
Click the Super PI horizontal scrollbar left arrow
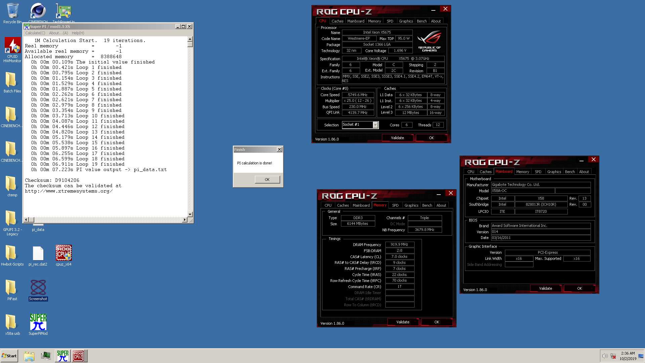coord(26,220)
